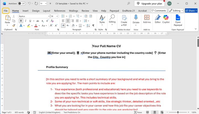Toggle AutoSave switch
199x114 pixels.
click(22, 3)
